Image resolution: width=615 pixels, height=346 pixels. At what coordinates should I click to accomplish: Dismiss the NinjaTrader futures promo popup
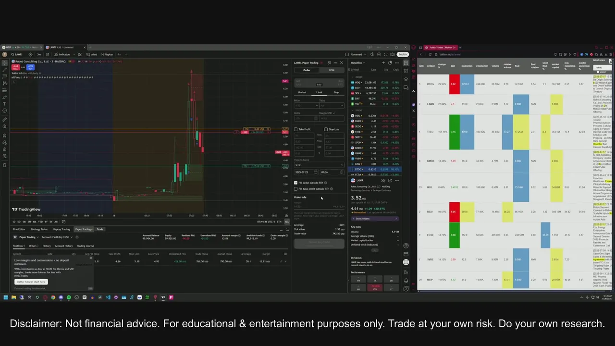tap(91, 258)
